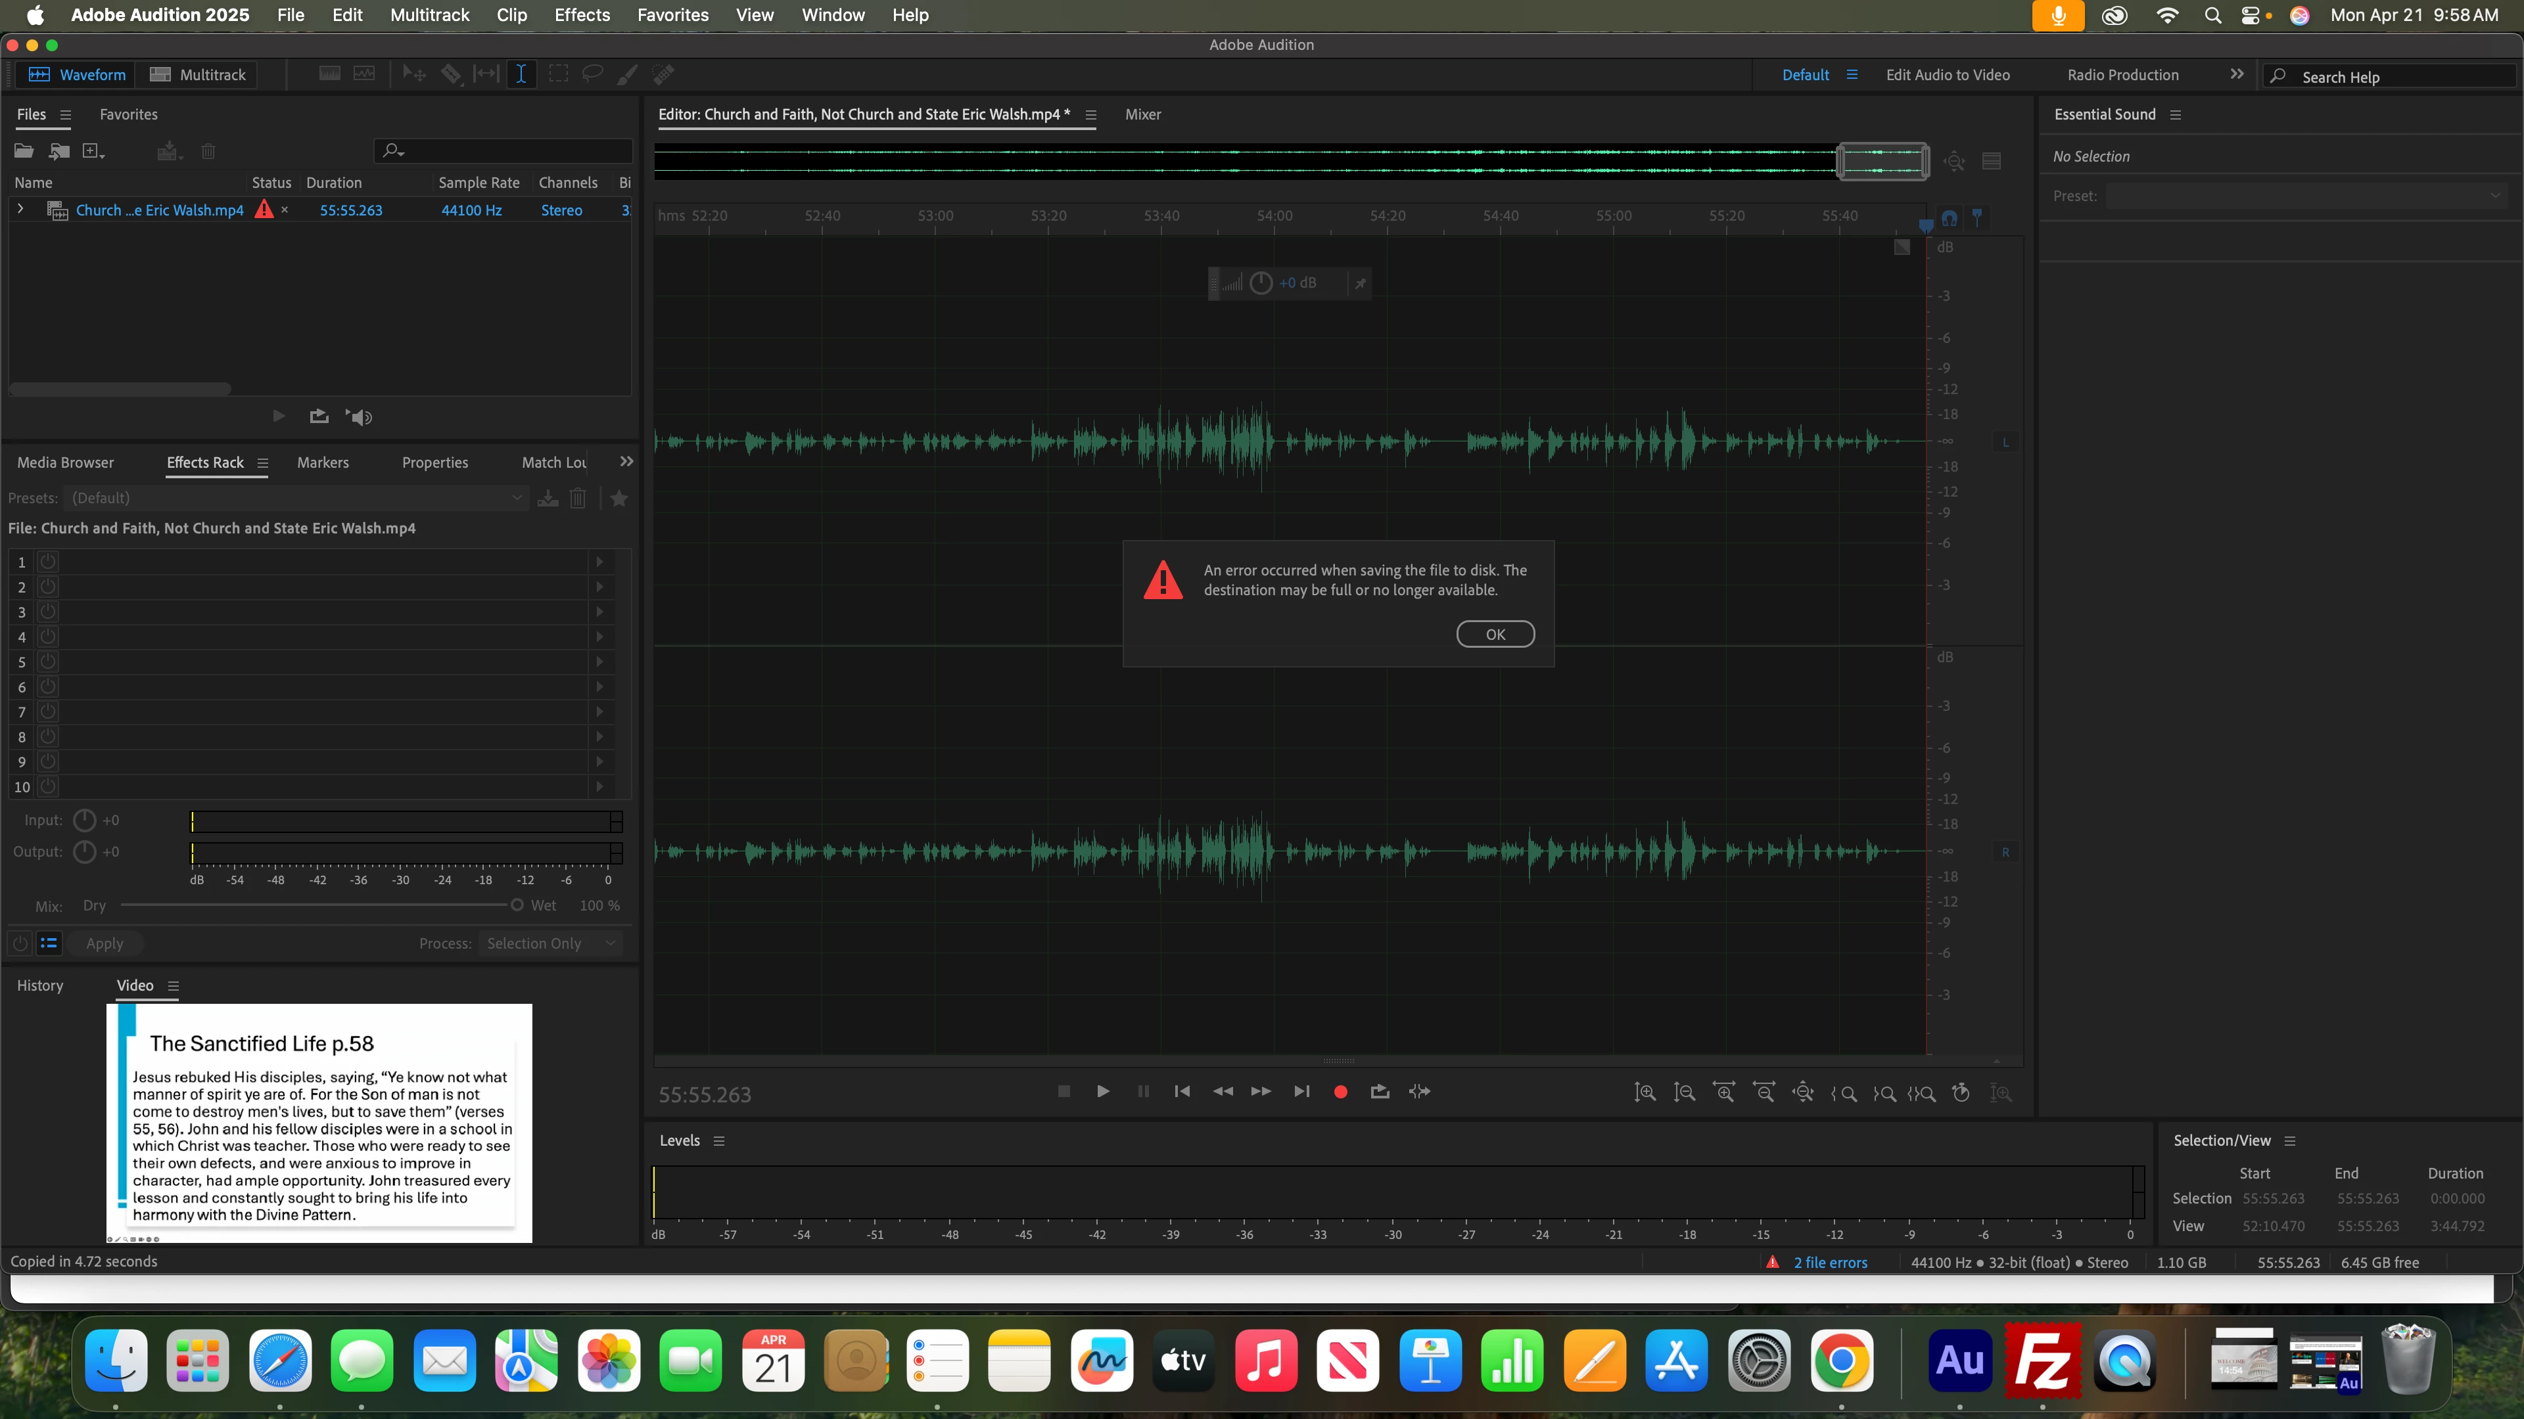Toggle the left channel L enable button
The height and width of the screenshot is (1419, 2524).
click(2005, 443)
